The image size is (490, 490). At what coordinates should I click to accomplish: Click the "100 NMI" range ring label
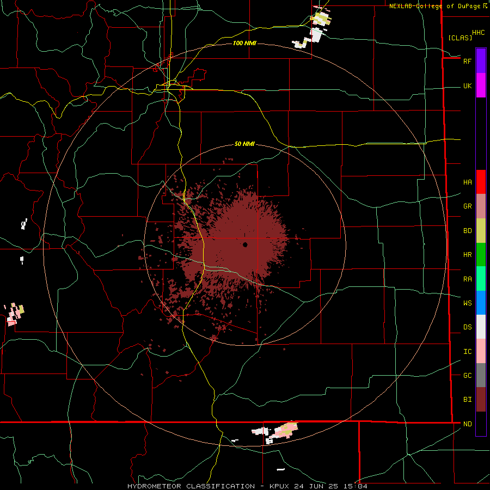pos(244,43)
